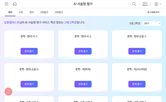Go to home via house icon
Viewport: 166px width, 102px height.
(x=15, y=4)
